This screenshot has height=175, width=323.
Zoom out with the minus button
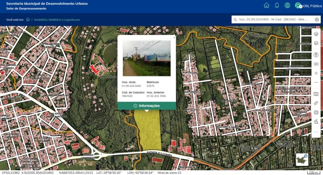[x=316, y=82]
